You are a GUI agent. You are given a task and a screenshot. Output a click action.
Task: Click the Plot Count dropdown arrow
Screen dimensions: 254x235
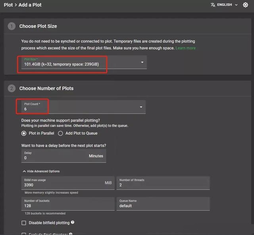pyautogui.click(x=141, y=107)
